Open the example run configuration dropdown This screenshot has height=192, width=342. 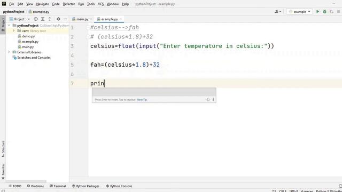299,12
